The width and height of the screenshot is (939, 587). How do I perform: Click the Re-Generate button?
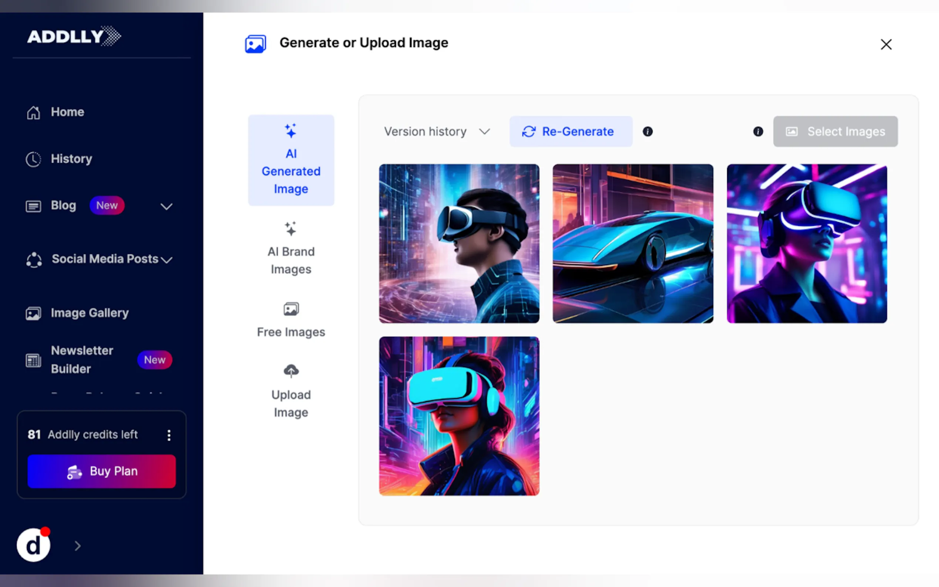coord(571,132)
